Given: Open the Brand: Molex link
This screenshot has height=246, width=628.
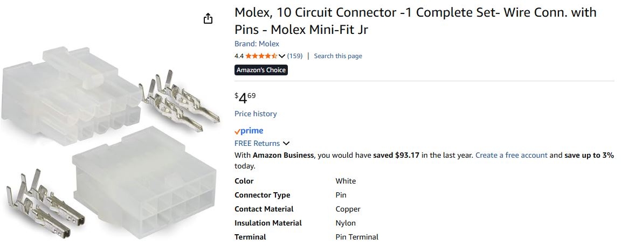Looking at the screenshot, I should [257, 44].
